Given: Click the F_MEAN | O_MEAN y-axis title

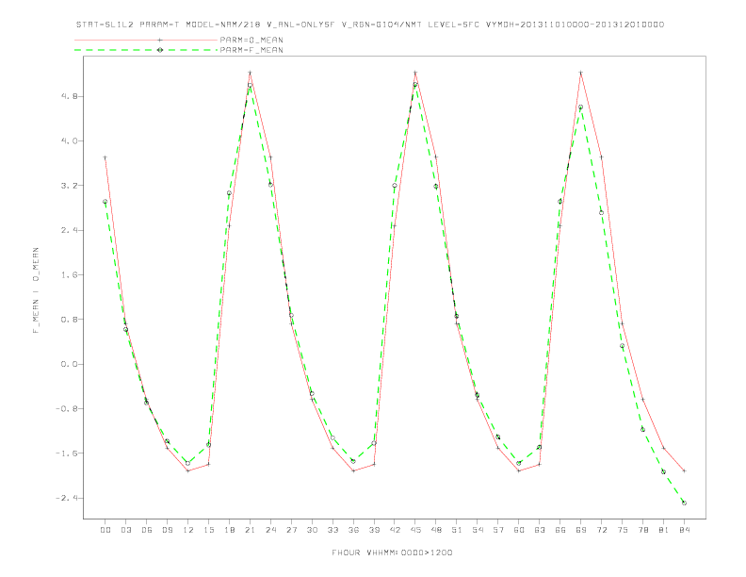Looking at the screenshot, I should point(36,290).
